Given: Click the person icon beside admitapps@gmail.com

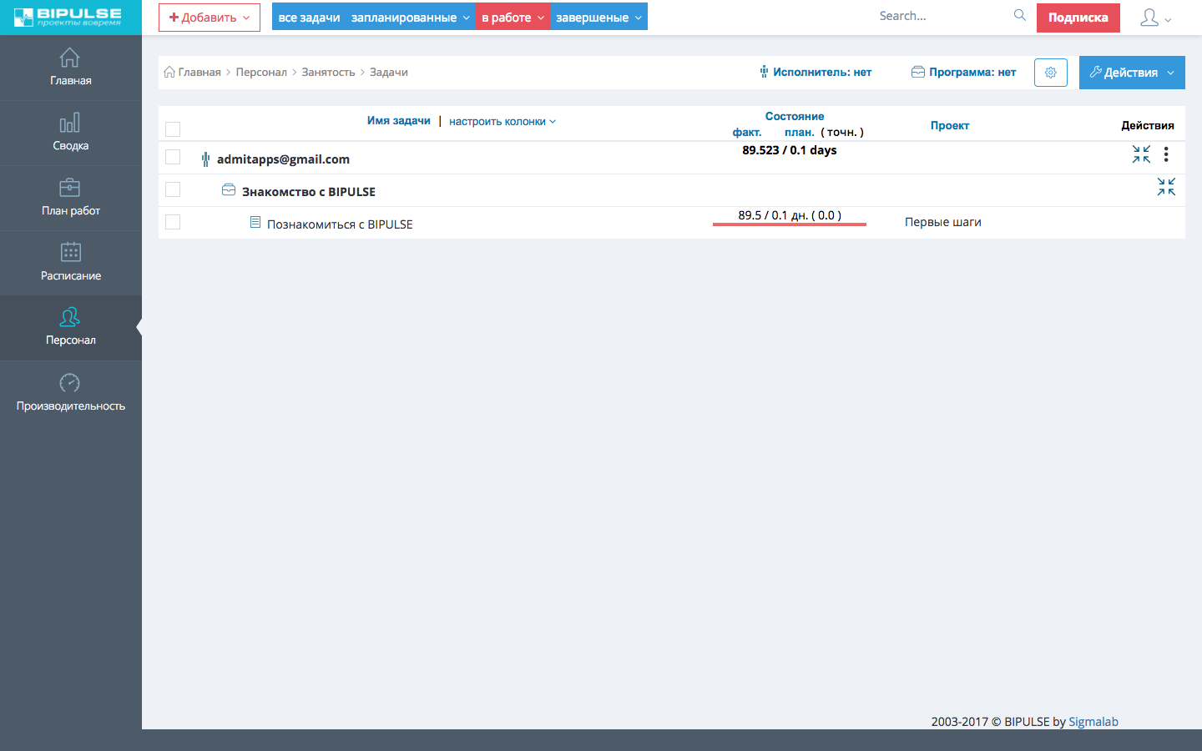Looking at the screenshot, I should click(205, 159).
